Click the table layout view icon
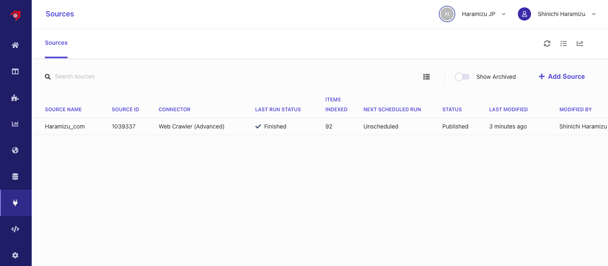608x266 pixels. (x=426, y=77)
